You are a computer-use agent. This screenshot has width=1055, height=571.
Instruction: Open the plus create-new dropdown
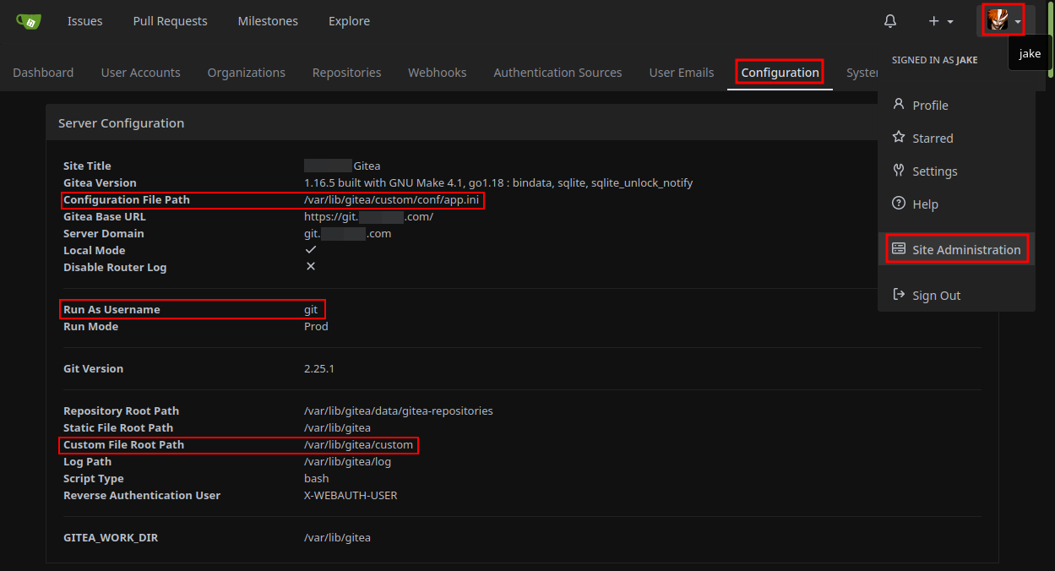(x=941, y=21)
